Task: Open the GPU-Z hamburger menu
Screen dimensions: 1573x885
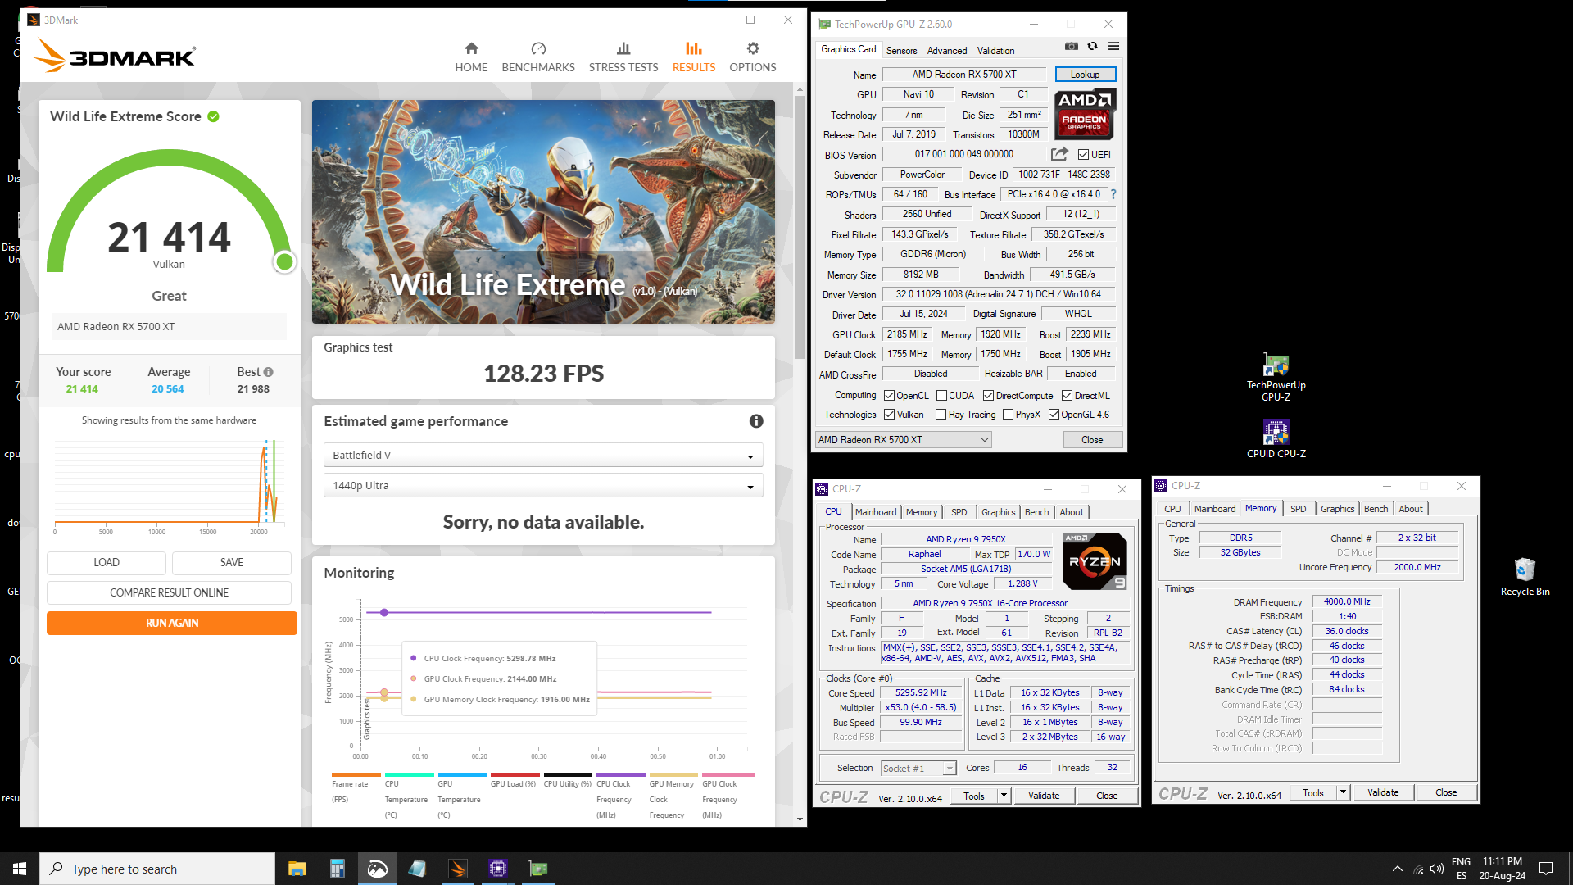Action: click(x=1113, y=47)
